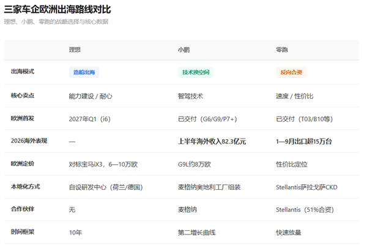Select the cell 2027年Q1 (i6)
The image size is (367, 246).
tap(90, 119)
